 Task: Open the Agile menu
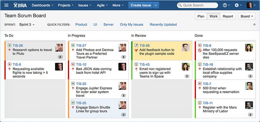pyautogui.click(x=102, y=5)
